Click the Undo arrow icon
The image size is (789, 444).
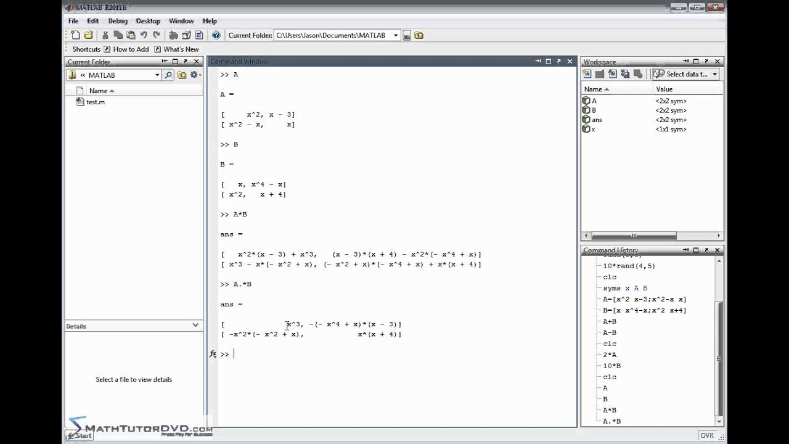click(x=144, y=35)
